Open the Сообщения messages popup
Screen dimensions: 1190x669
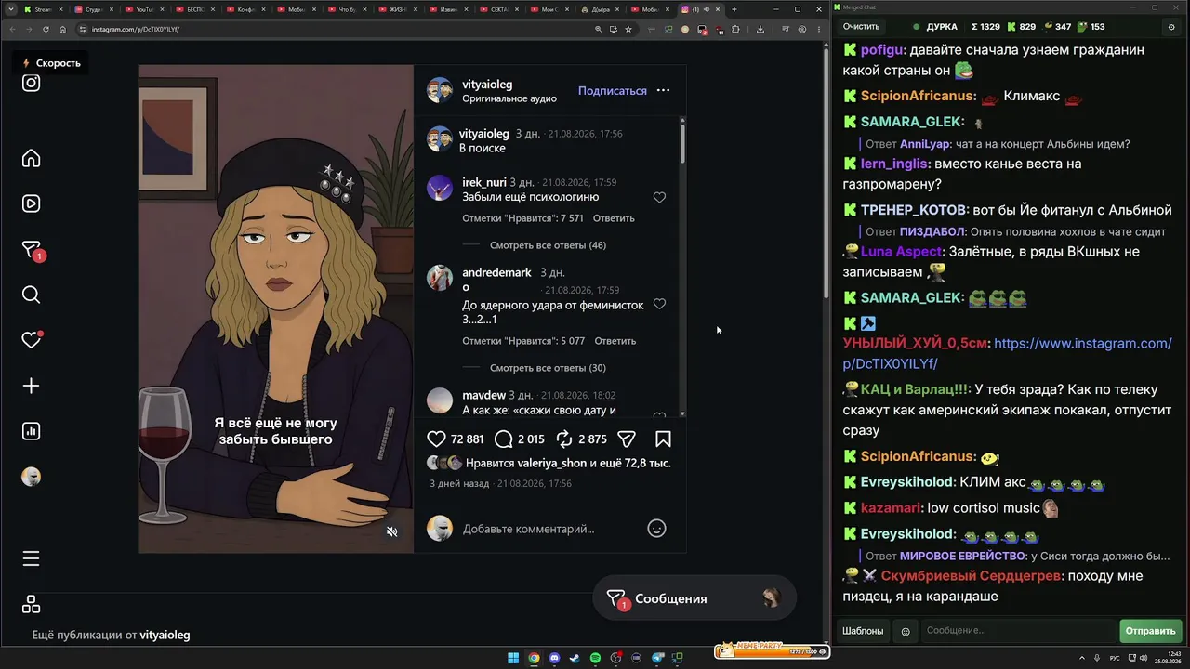tap(694, 599)
